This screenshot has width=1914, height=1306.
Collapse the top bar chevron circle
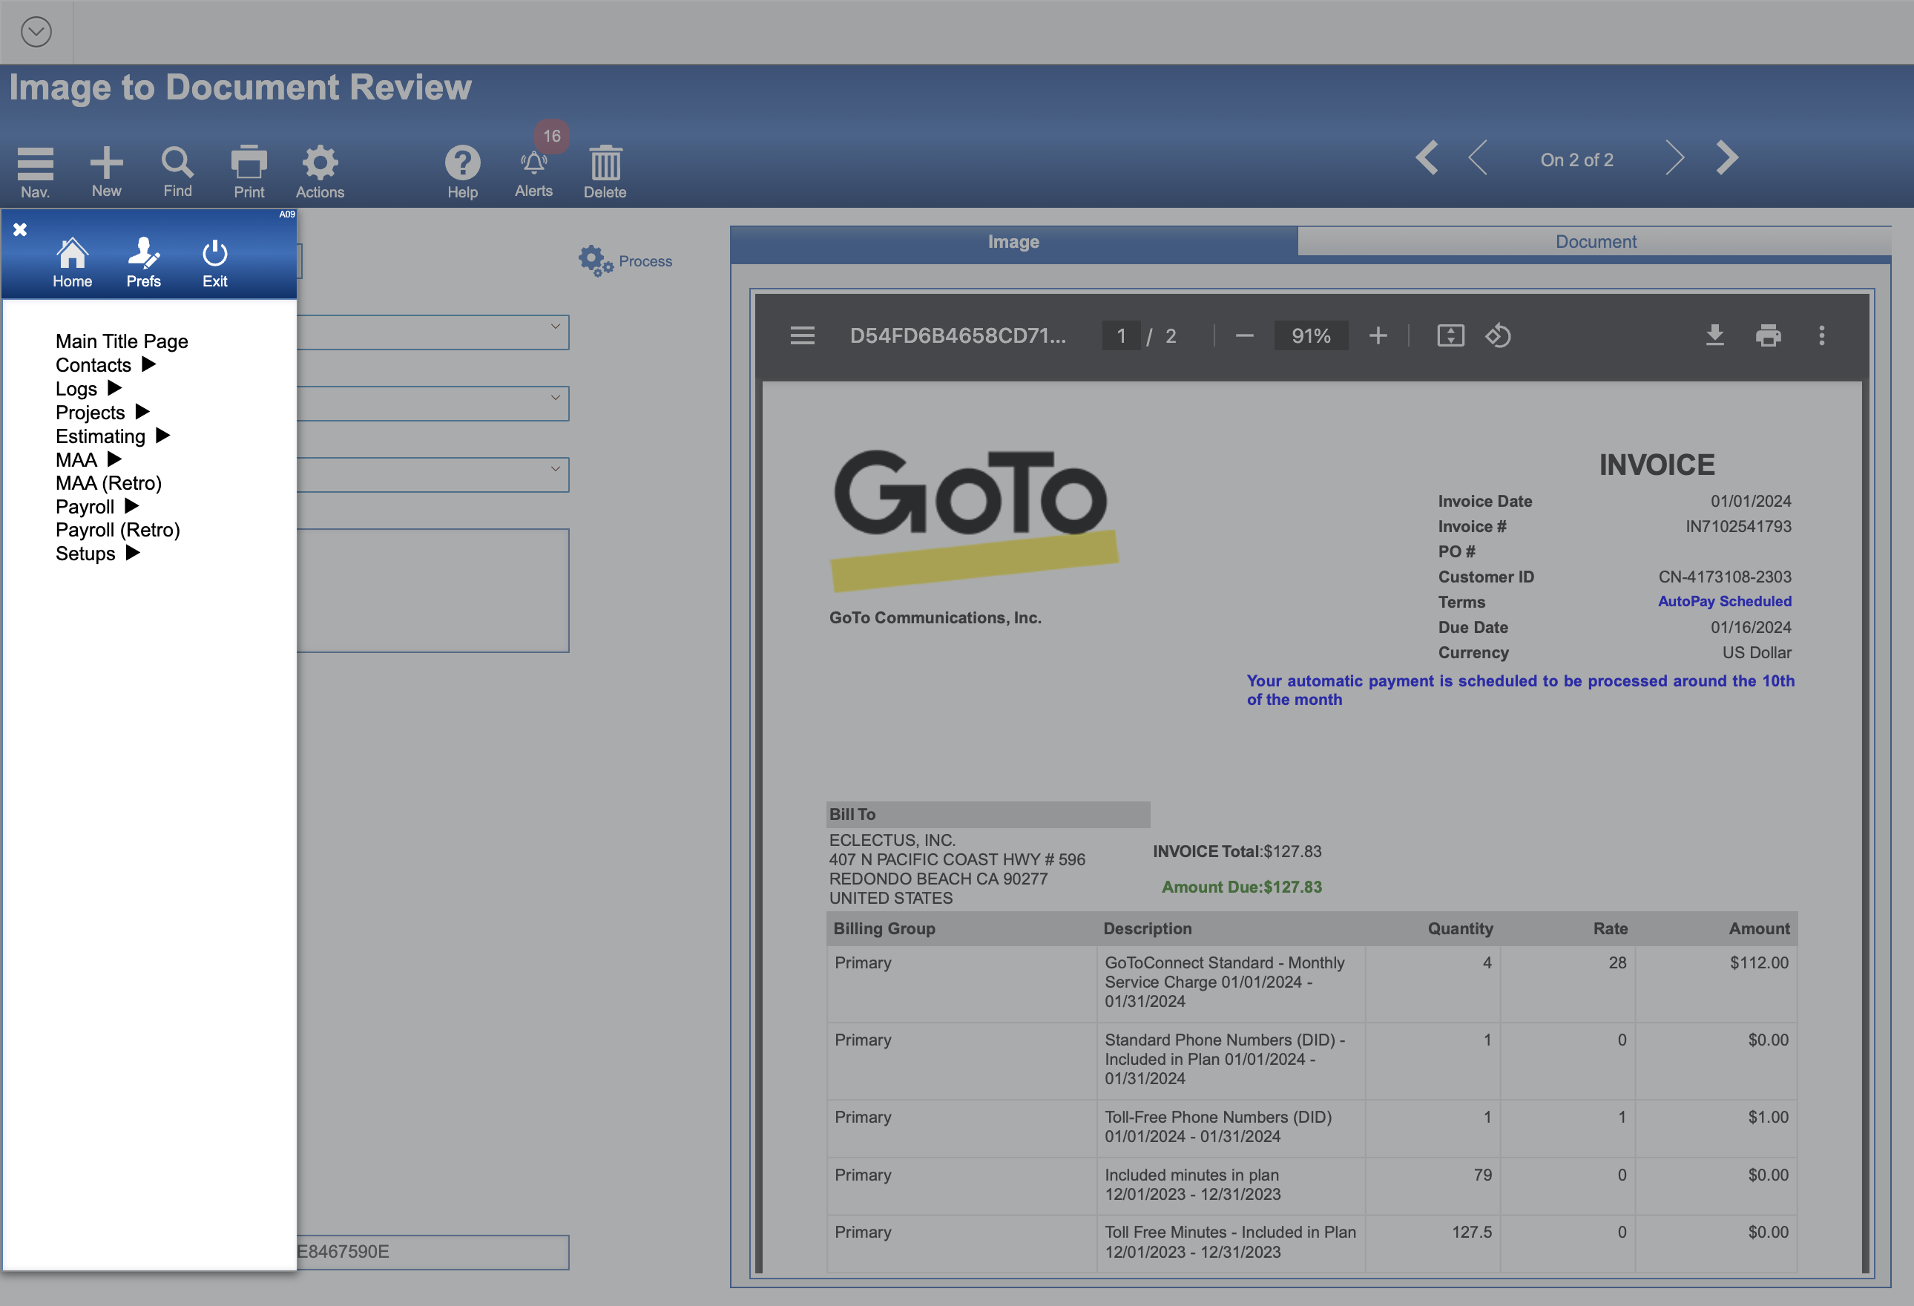[36, 32]
